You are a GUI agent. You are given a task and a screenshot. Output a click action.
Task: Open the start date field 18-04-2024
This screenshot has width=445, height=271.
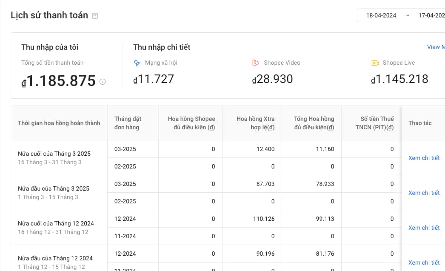tap(381, 15)
